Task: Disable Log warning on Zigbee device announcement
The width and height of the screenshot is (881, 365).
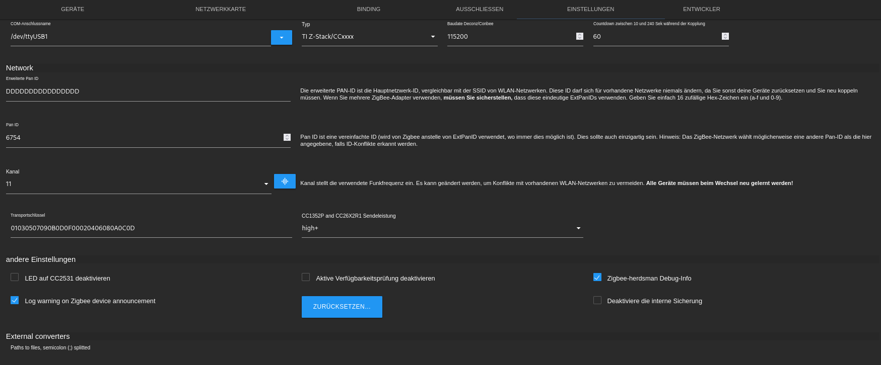Action: click(15, 300)
